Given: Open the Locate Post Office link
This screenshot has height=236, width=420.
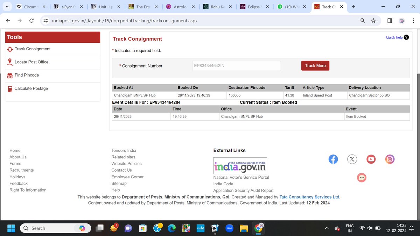Looking at the screenshot, I should (x=31, y=62).
